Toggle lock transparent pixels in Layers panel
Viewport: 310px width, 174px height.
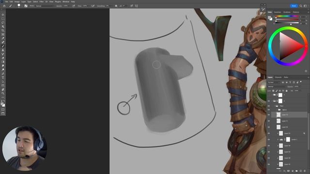coord(273,91)
